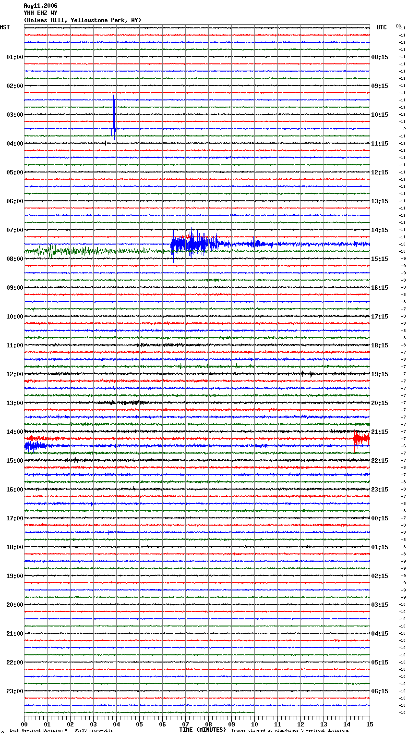
Task: Click the TIME (MINUTES) axis title
Action: (203, 730)
